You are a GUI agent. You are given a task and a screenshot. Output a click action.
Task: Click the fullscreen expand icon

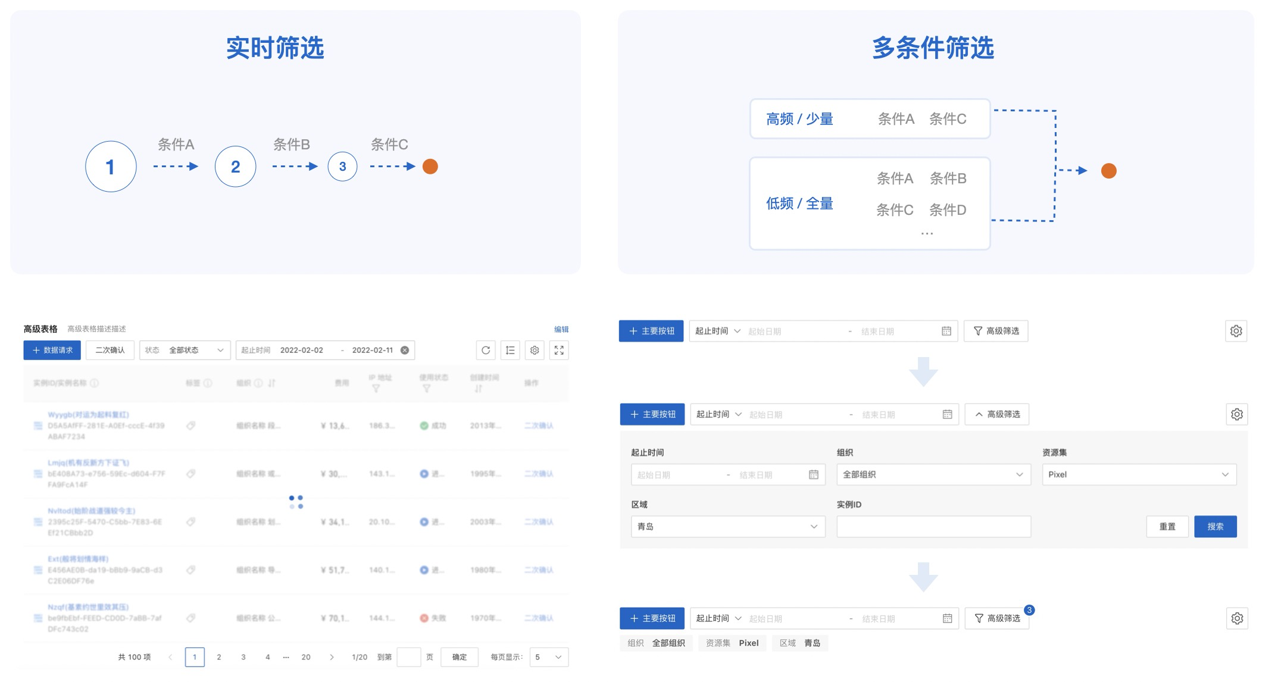click(x=559, y=351)
